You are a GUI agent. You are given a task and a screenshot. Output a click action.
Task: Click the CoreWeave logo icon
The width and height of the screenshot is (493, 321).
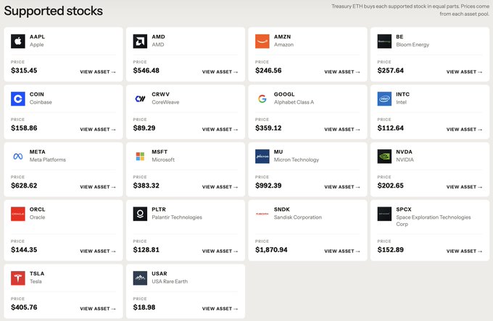tap(140, 99)
